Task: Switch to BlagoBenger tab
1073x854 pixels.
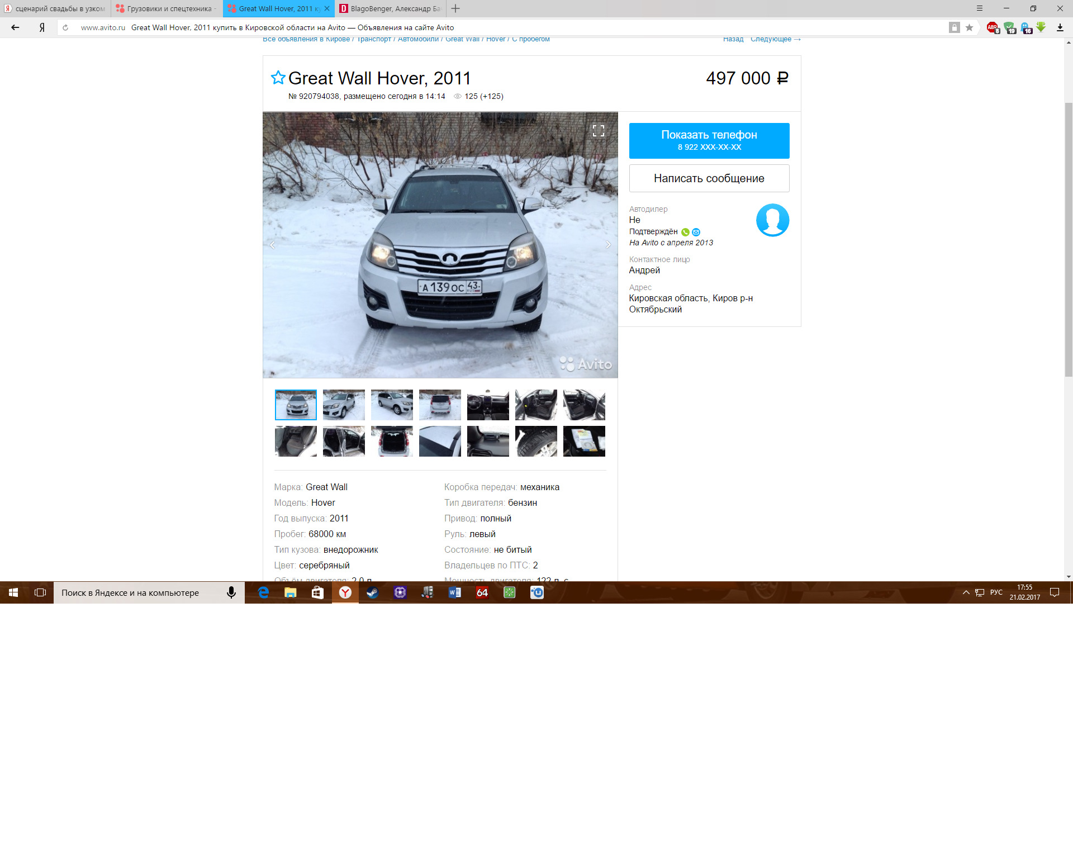Action: pos(390,8)
